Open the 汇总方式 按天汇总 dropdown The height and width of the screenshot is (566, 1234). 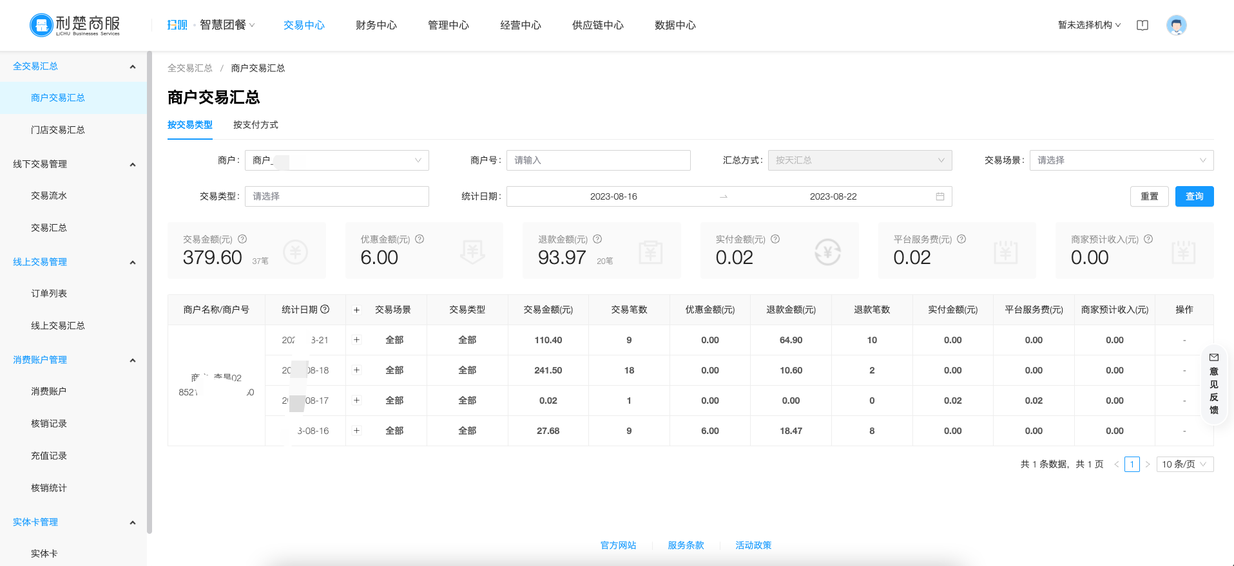(x=860, y=160)
